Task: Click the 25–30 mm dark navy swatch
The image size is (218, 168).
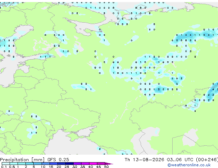Action: (x=69, y=164)
